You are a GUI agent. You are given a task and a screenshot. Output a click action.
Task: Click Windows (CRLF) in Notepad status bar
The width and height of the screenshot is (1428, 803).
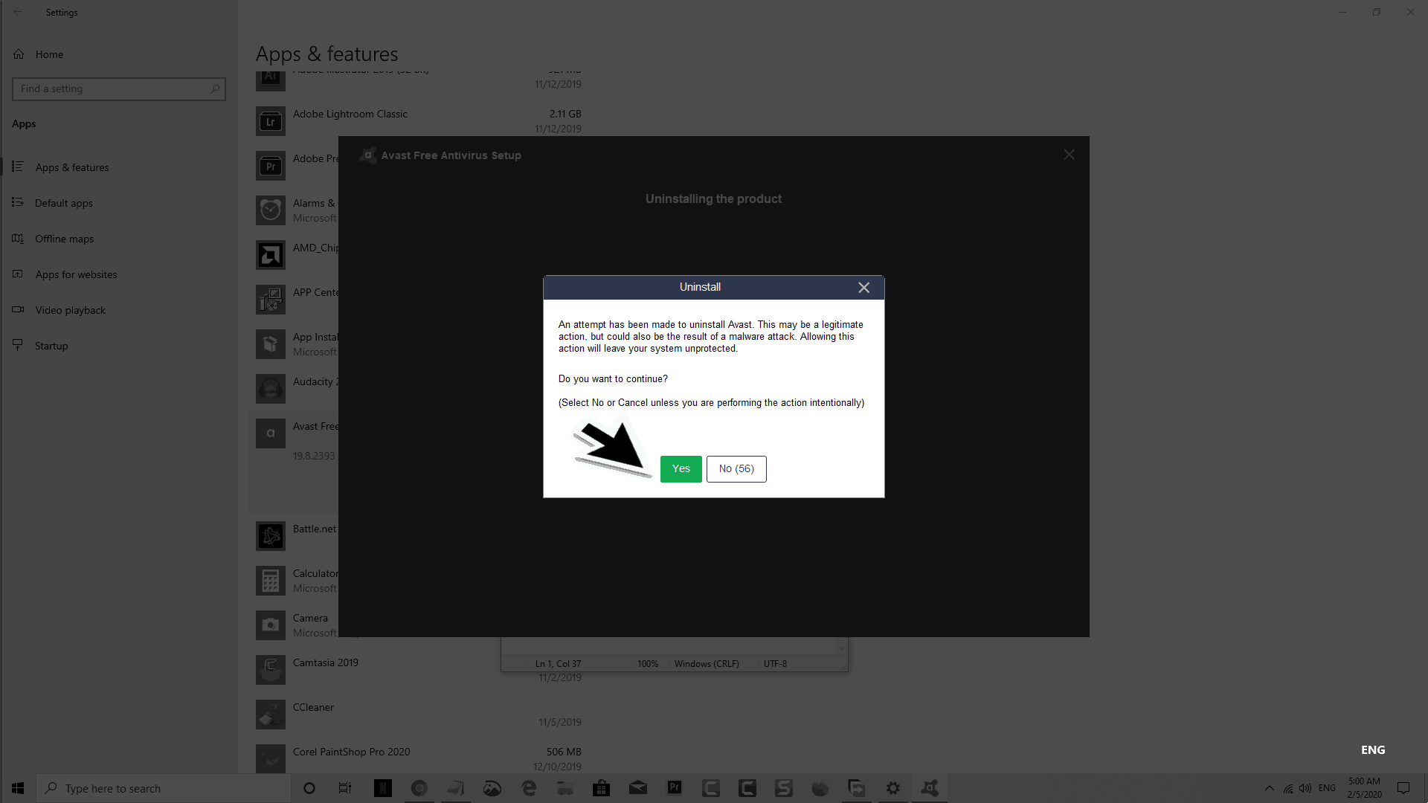click(707, 664)
